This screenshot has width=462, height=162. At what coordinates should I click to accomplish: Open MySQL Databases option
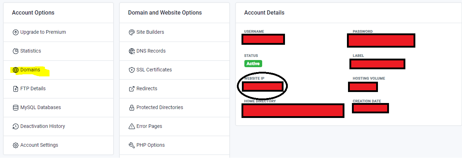41,107
